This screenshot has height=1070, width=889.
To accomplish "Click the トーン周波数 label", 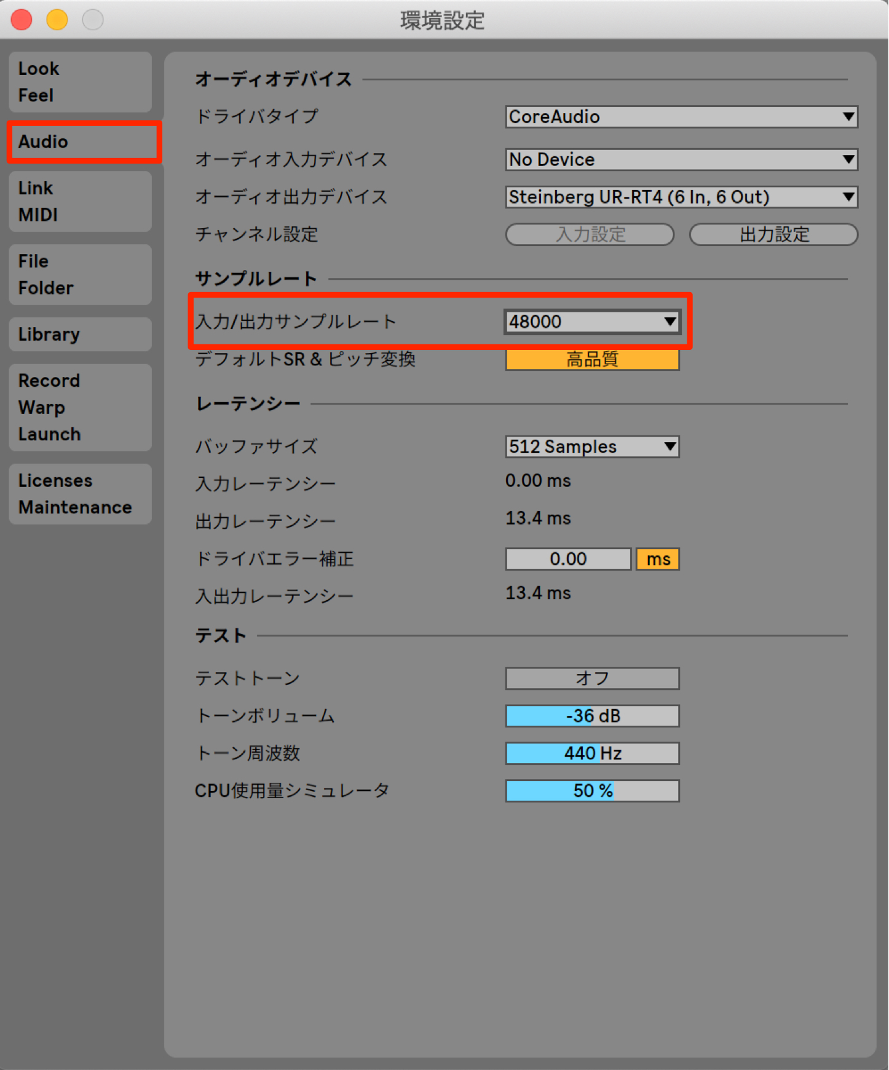I will (247, 754).
